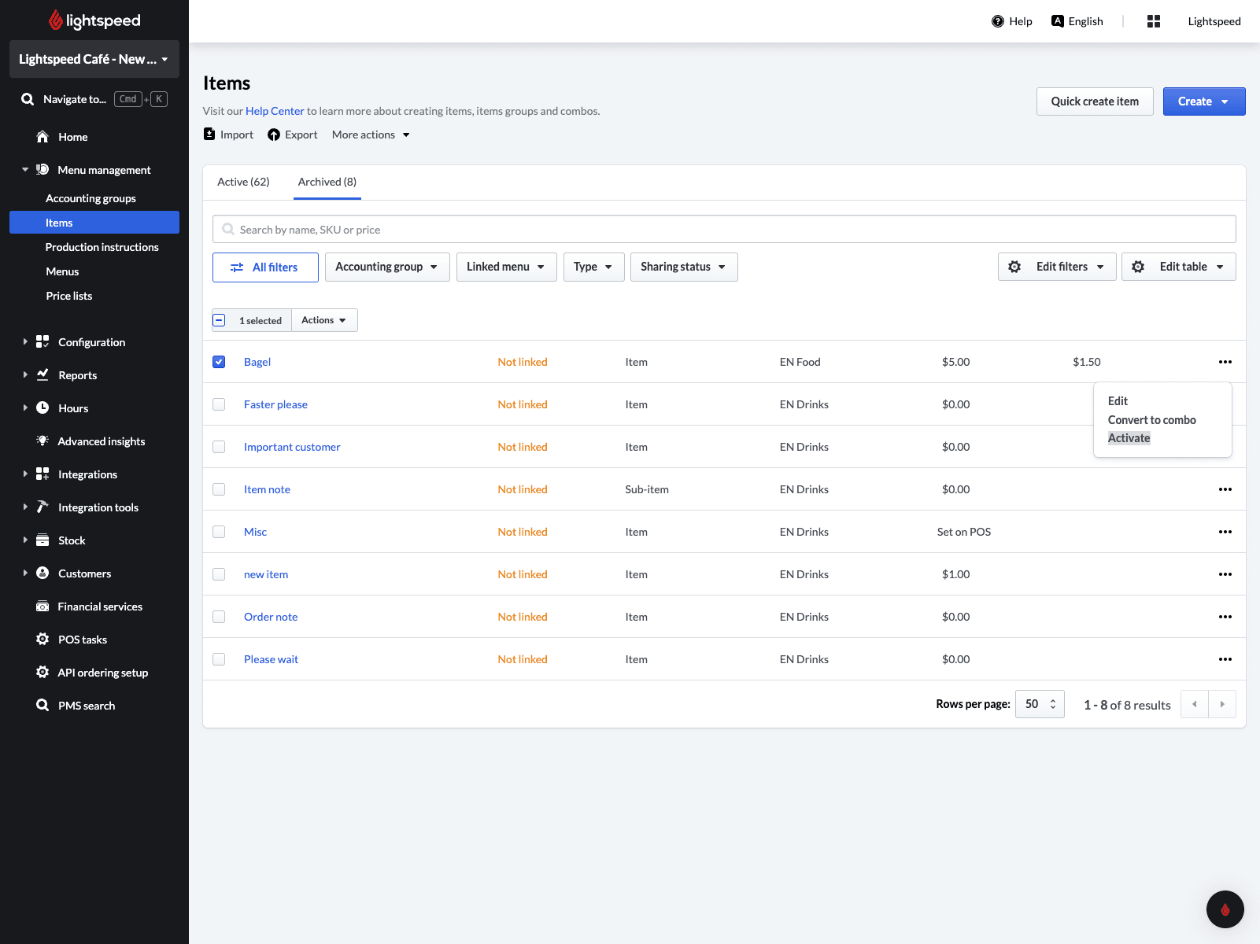Toggle the select-all items checkbox

point(220,320)
